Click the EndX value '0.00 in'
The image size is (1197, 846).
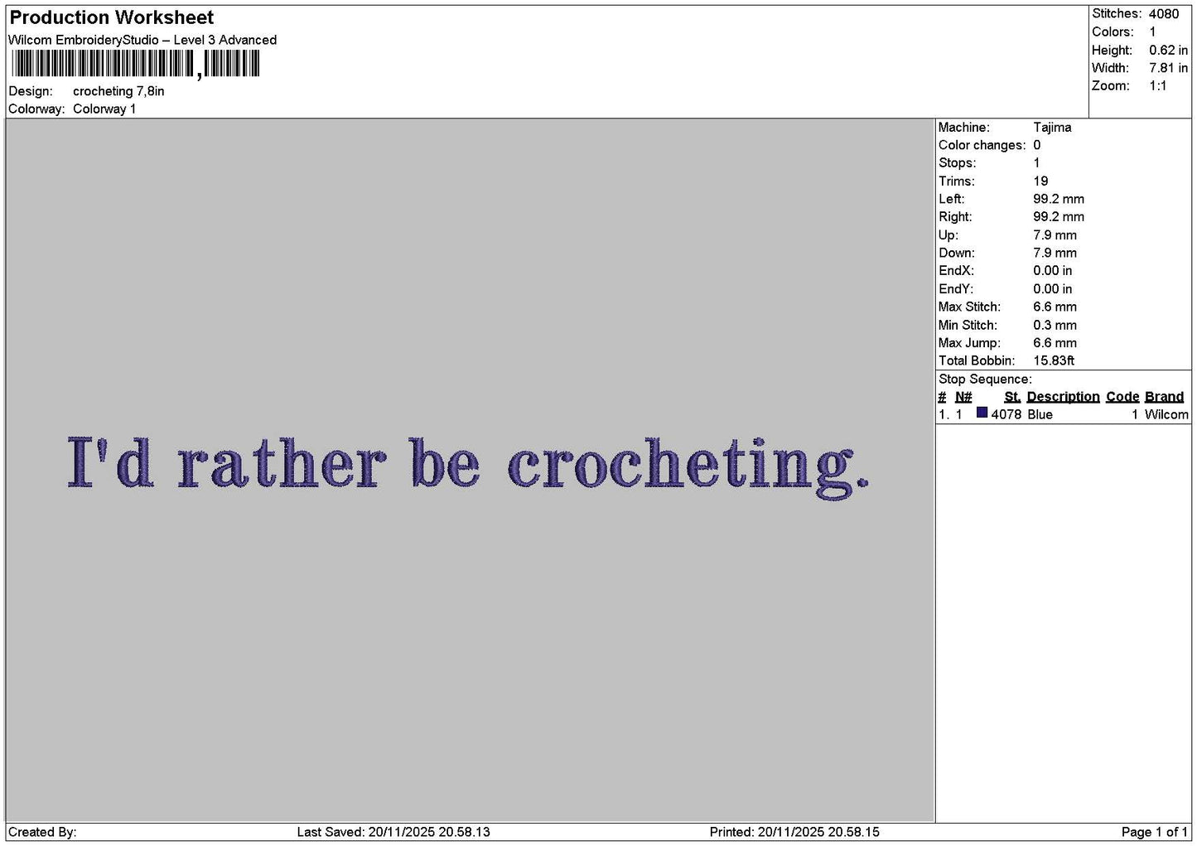tap(1052, 271)
